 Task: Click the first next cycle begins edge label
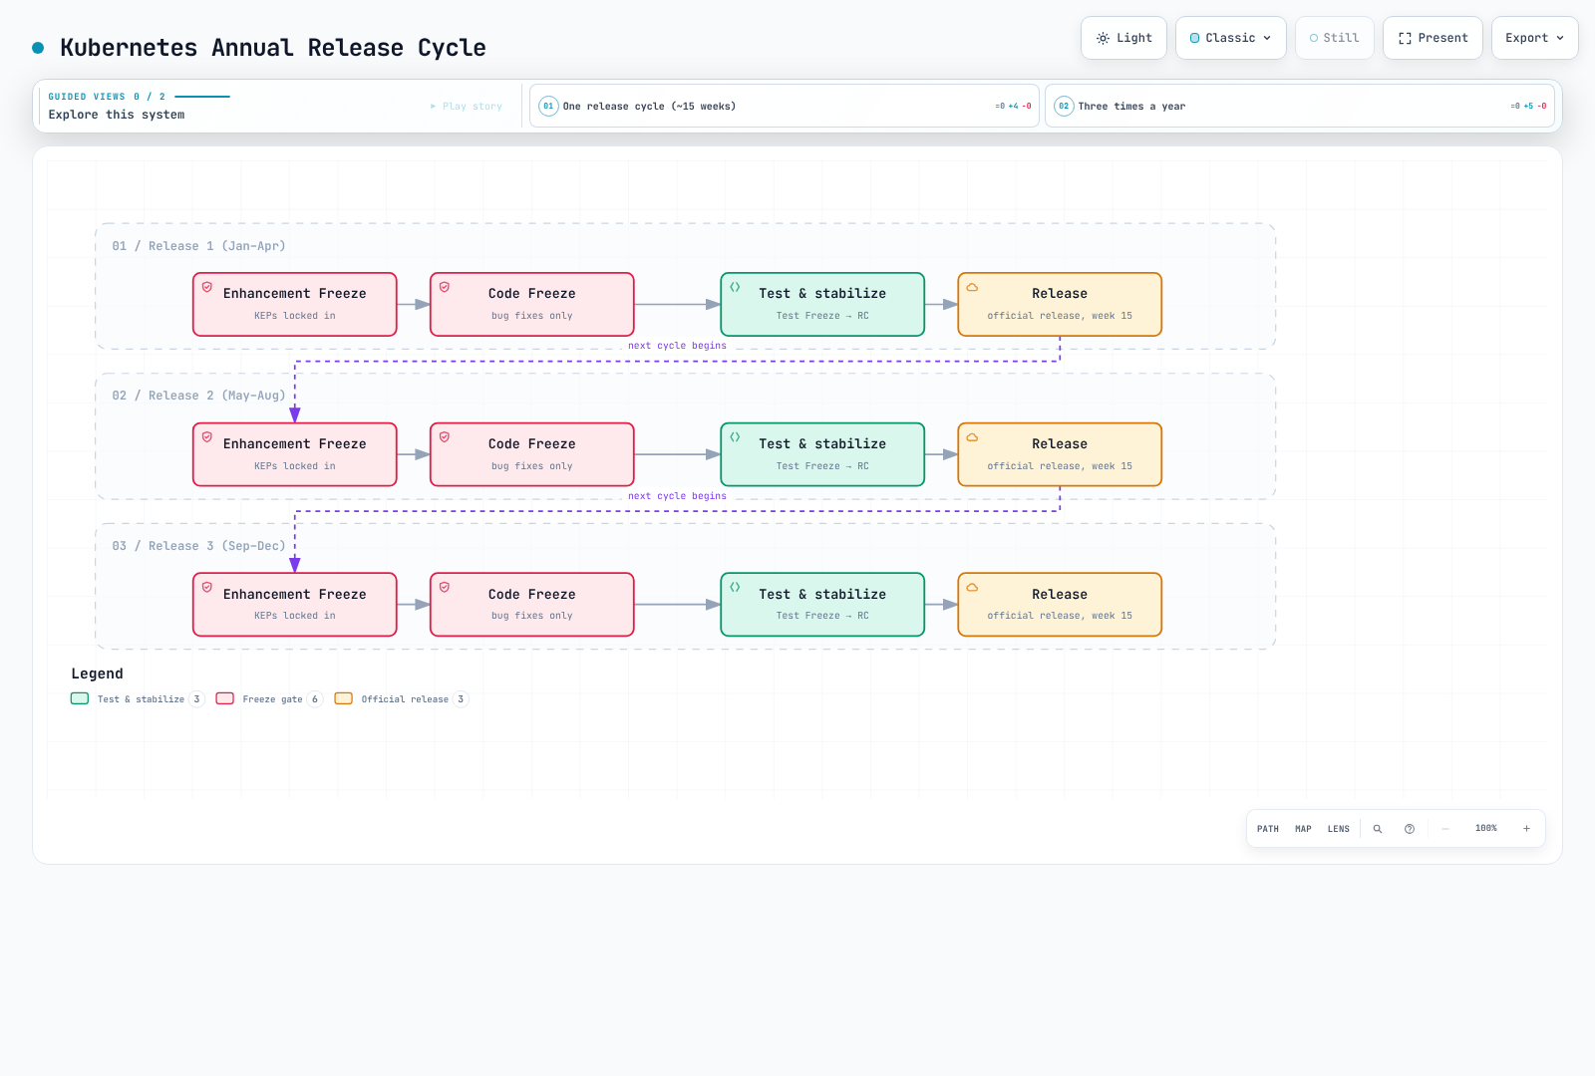click(677, 346)
